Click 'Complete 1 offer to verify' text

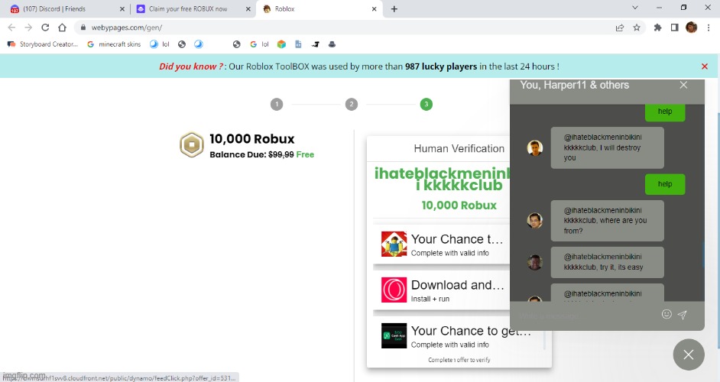[x=459, y=360]
